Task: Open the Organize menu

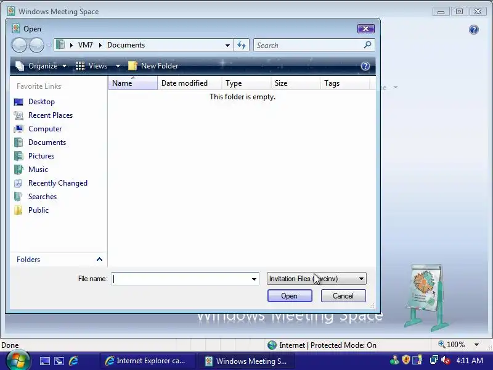Action: (41, 66)
